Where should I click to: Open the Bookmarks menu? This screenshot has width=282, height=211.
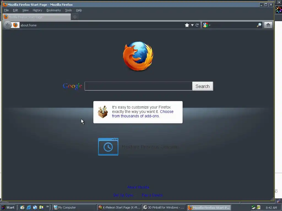[x=54, y=10]
